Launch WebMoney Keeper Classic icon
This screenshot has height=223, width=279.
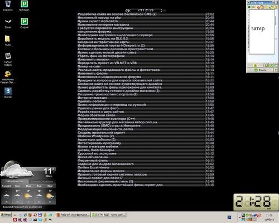(x=8, y=77)
